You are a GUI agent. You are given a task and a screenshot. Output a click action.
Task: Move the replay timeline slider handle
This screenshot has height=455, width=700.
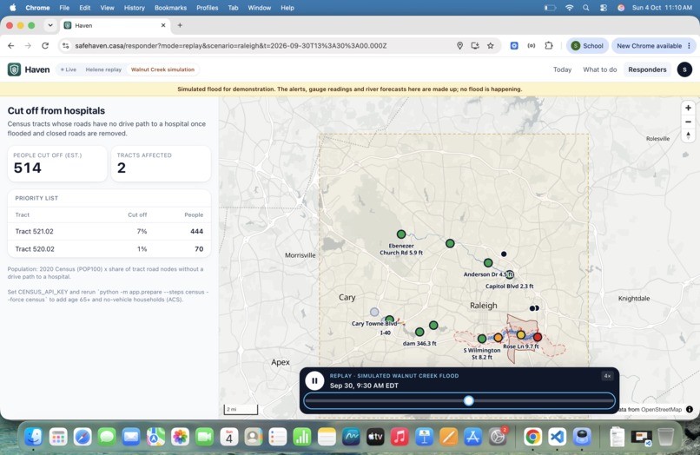[468, 400]
